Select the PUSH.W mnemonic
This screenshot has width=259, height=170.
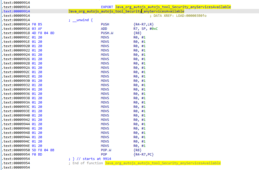click(107, 33)
